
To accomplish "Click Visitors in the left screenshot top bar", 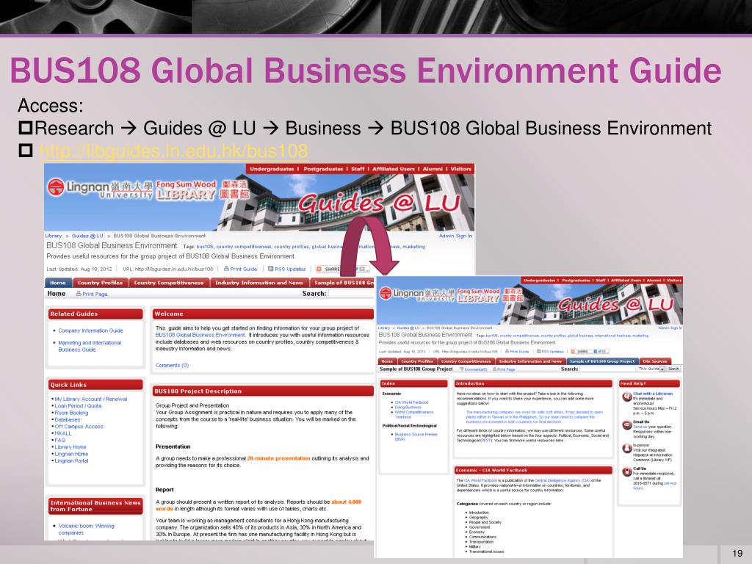I will [461, 169].
